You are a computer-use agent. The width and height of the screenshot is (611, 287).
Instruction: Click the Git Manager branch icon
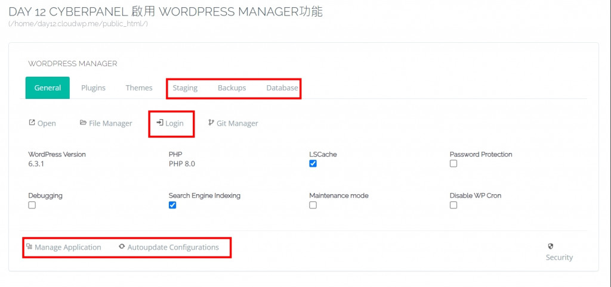coord(211,123)
